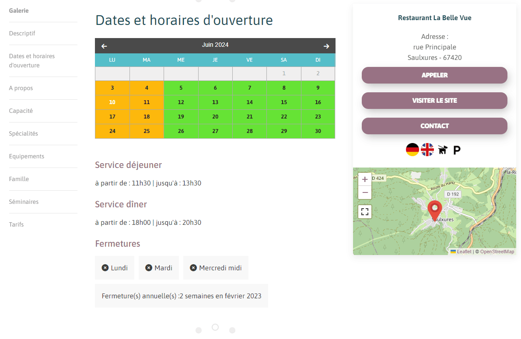Go to previous month in calendar
The height and width of the screenshot is (339, 521).
click(104, 46)
